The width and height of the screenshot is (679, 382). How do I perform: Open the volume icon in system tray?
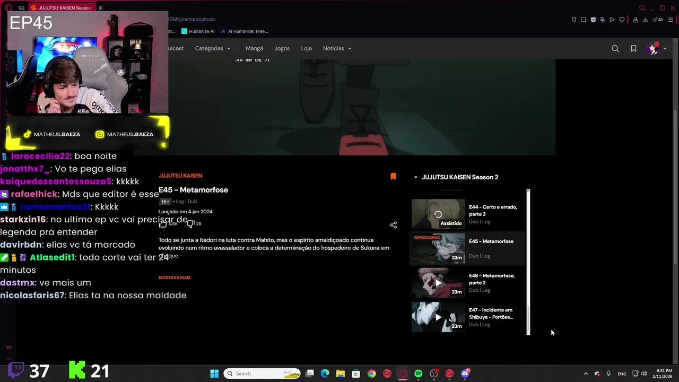click(x=644, y=374)
